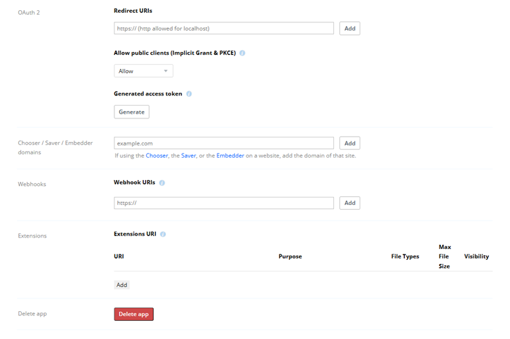The width and height of the screenshot is (510, 339).
Task: Click info icon next to Extensions URI
Action: tap(163, 234)
